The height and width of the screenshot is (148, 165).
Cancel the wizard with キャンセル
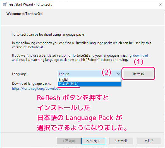pyautogui.click(x=121, y=141)
